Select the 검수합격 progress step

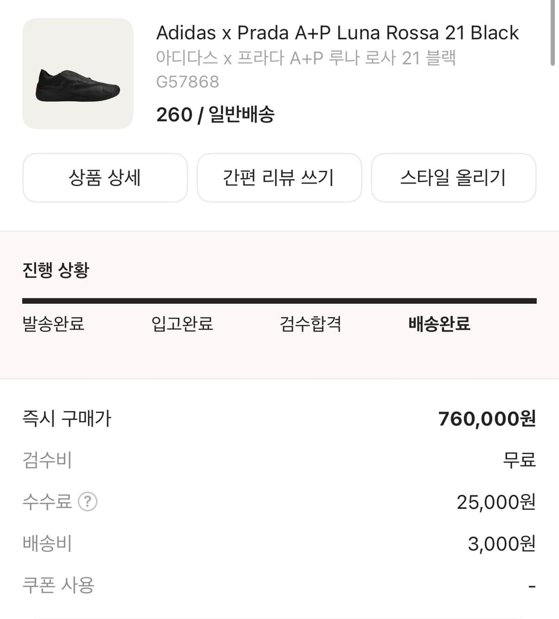click(x=311, y=324)
